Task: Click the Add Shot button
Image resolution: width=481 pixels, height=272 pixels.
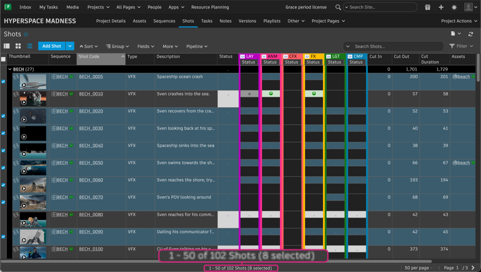Action: pos(51,46)
